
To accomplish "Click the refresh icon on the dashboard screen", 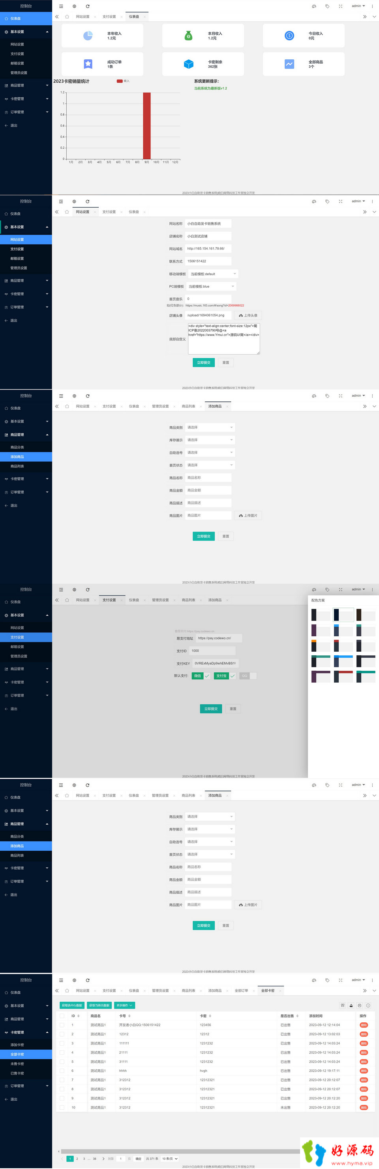I will tap(87, 6).
